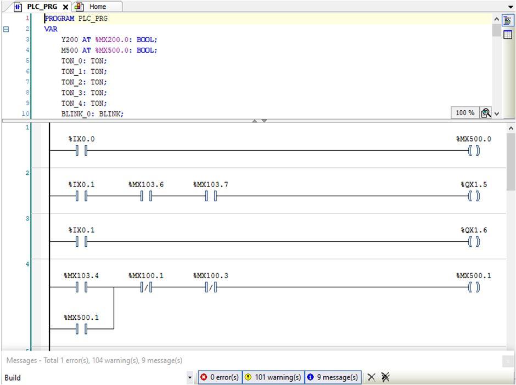Viewport: 516px width, 385px height.
Task: Select the %IX0.1 contact in network 2
Action: [81, 196]
